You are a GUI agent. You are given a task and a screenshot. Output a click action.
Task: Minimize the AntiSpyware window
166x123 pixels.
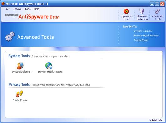[x=152, y=4]
